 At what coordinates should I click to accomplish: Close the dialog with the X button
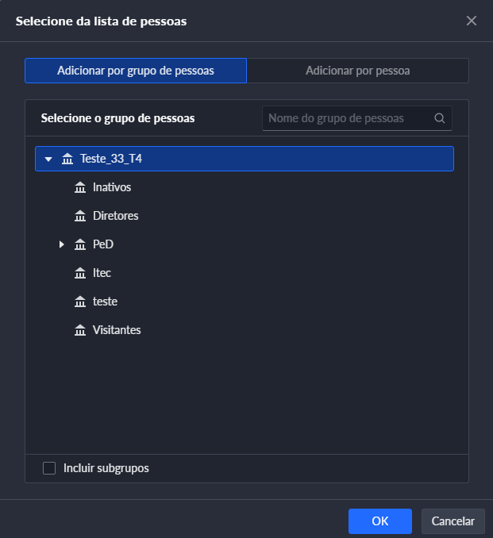[472, 21]
